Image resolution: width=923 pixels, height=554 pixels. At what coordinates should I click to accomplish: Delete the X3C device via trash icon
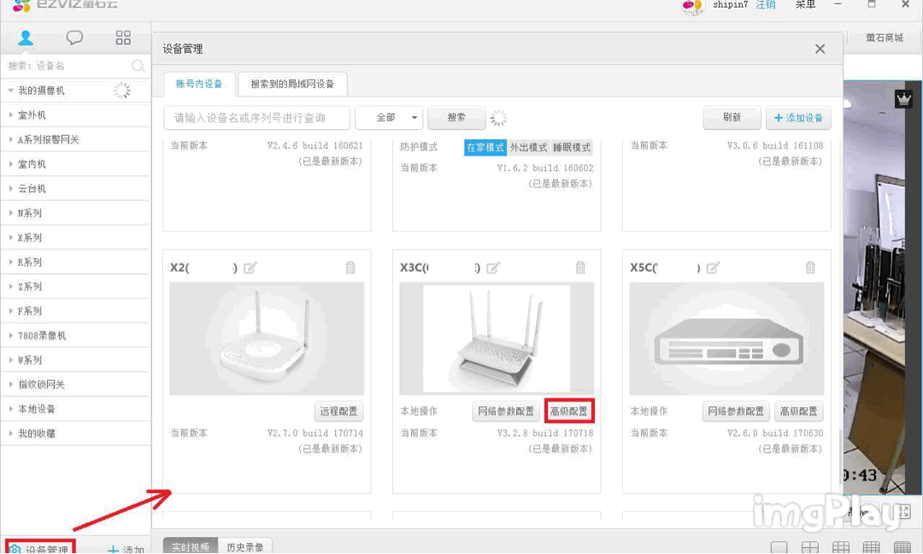(580, 268)
